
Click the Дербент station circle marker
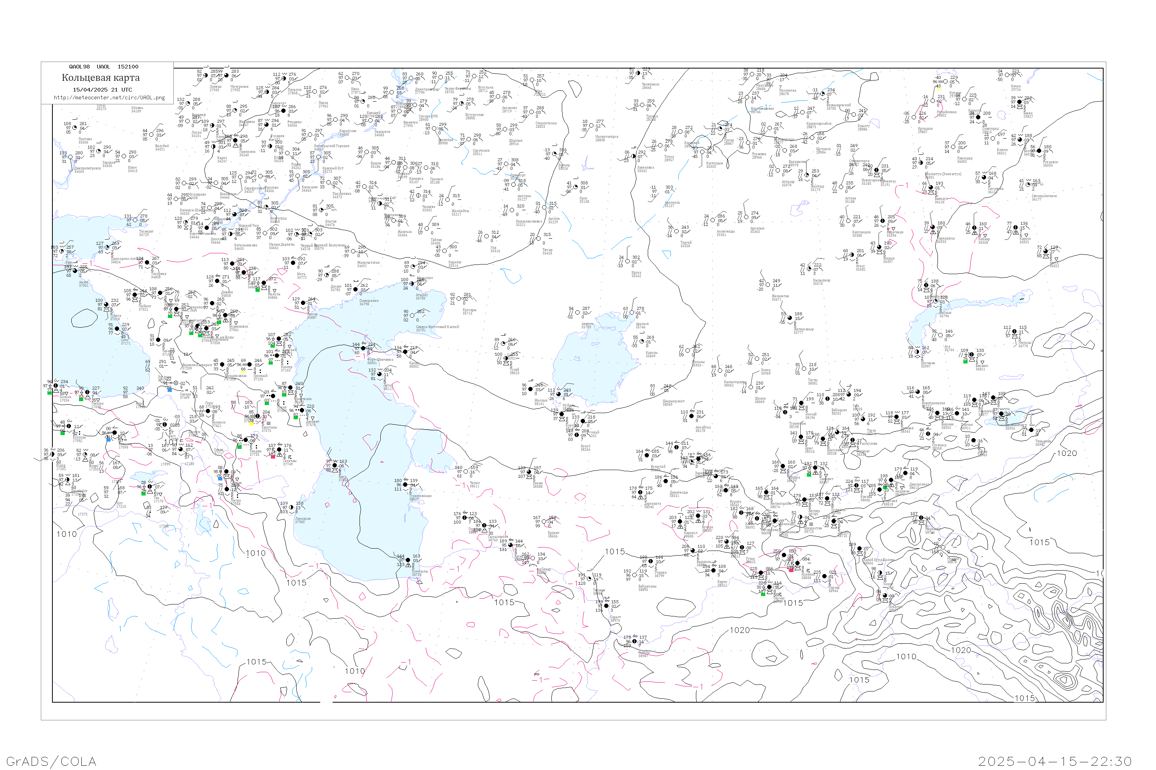point(302,410)
